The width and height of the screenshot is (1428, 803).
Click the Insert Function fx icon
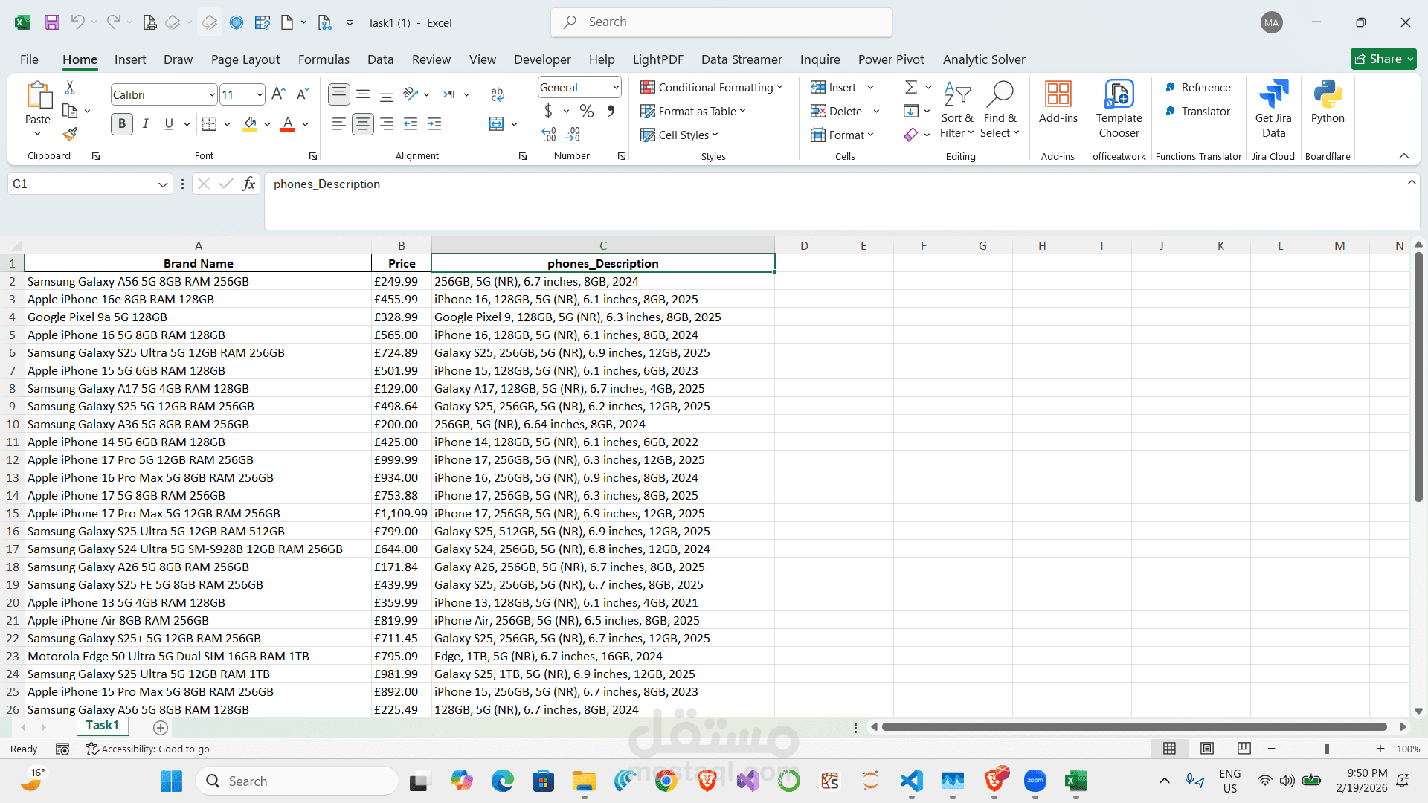click(249, 184)
